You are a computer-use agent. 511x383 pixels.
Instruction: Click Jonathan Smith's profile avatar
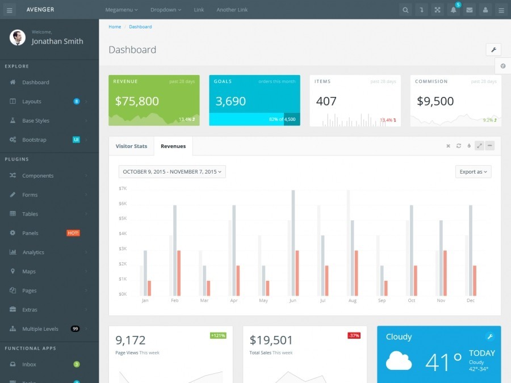tap(18, 37)
